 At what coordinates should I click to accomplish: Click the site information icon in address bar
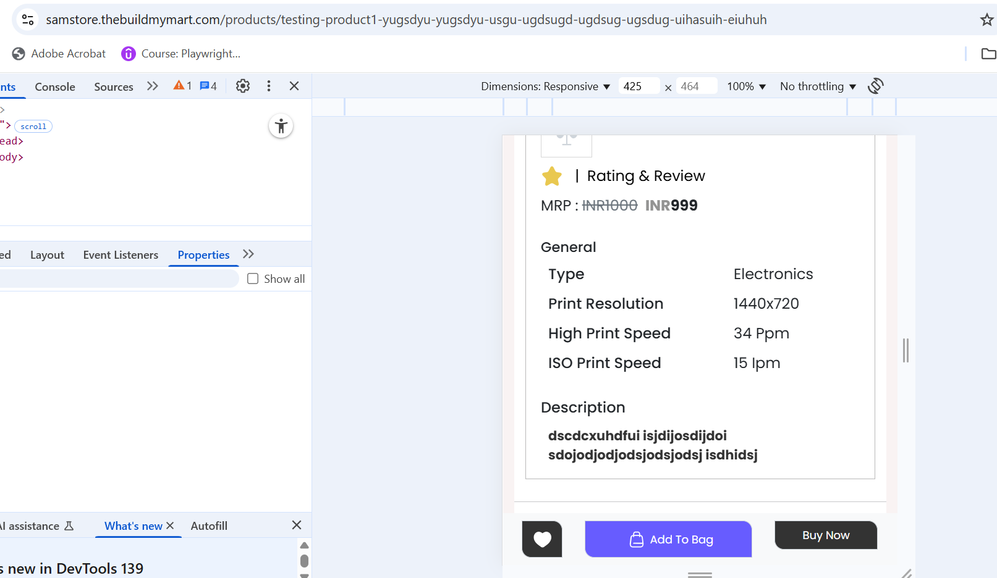pyautogui.click(x=28, y=20)
